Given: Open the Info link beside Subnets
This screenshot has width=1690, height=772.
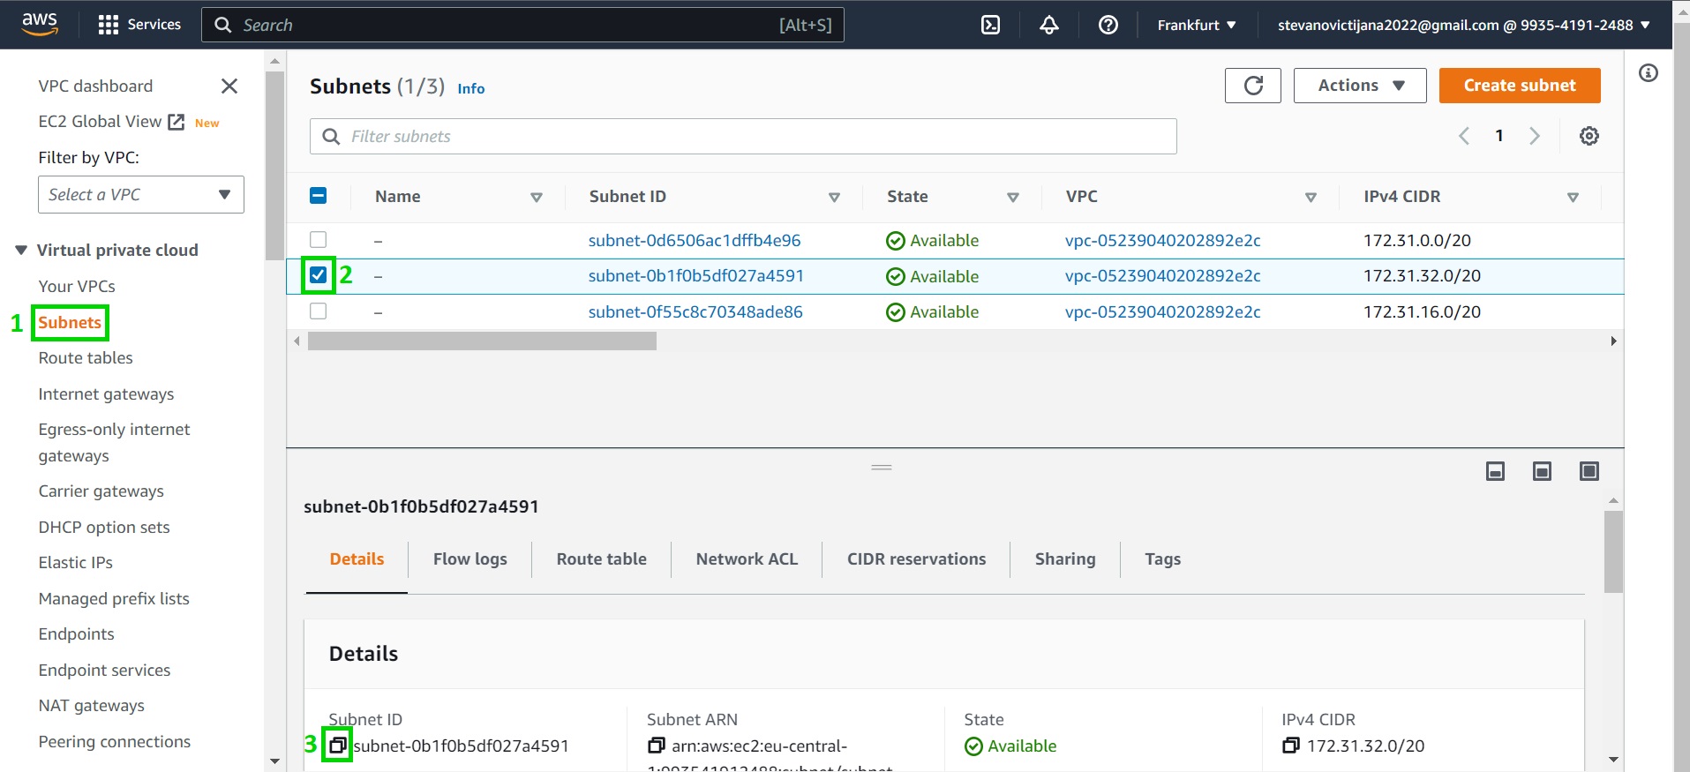Looking at the screenshot, I should 470,88.
